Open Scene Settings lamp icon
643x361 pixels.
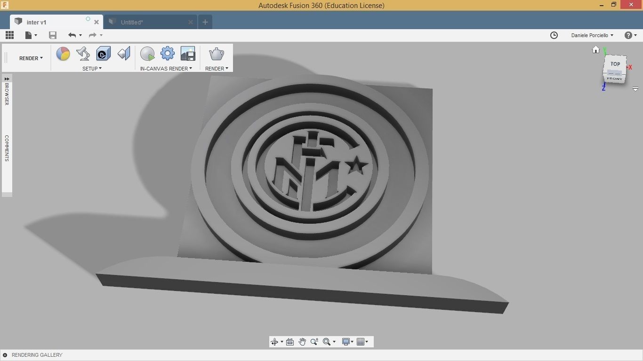83,54
